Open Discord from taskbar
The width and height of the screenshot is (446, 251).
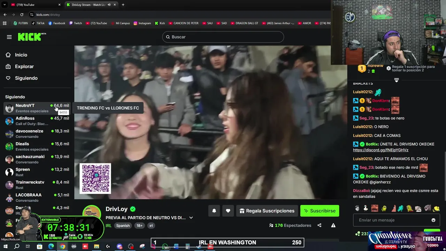(x=120, y=246)
